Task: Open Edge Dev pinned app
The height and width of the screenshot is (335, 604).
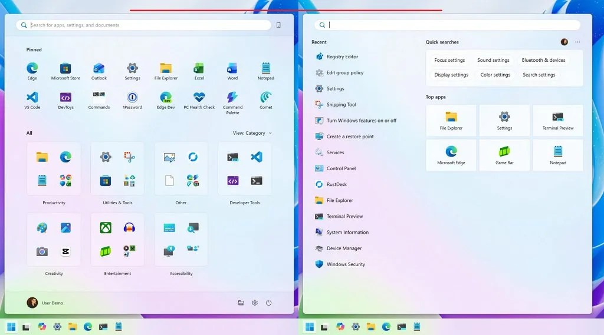Action: tap(166, 101)
